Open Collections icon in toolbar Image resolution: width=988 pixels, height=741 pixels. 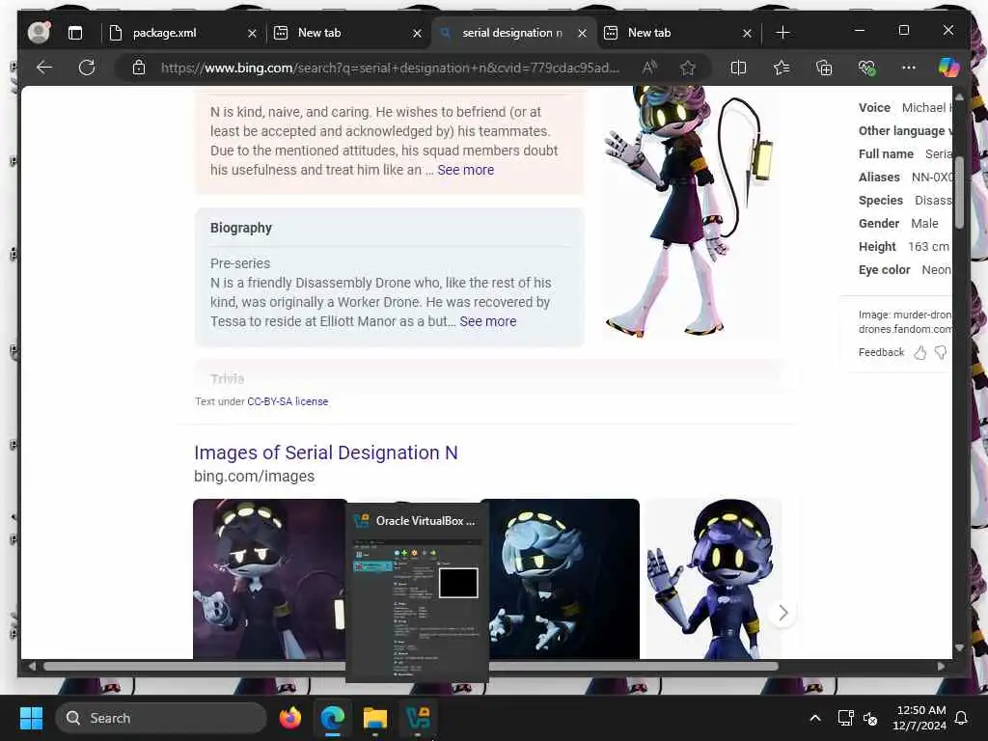pyautogui.click(x=824, y=68)
